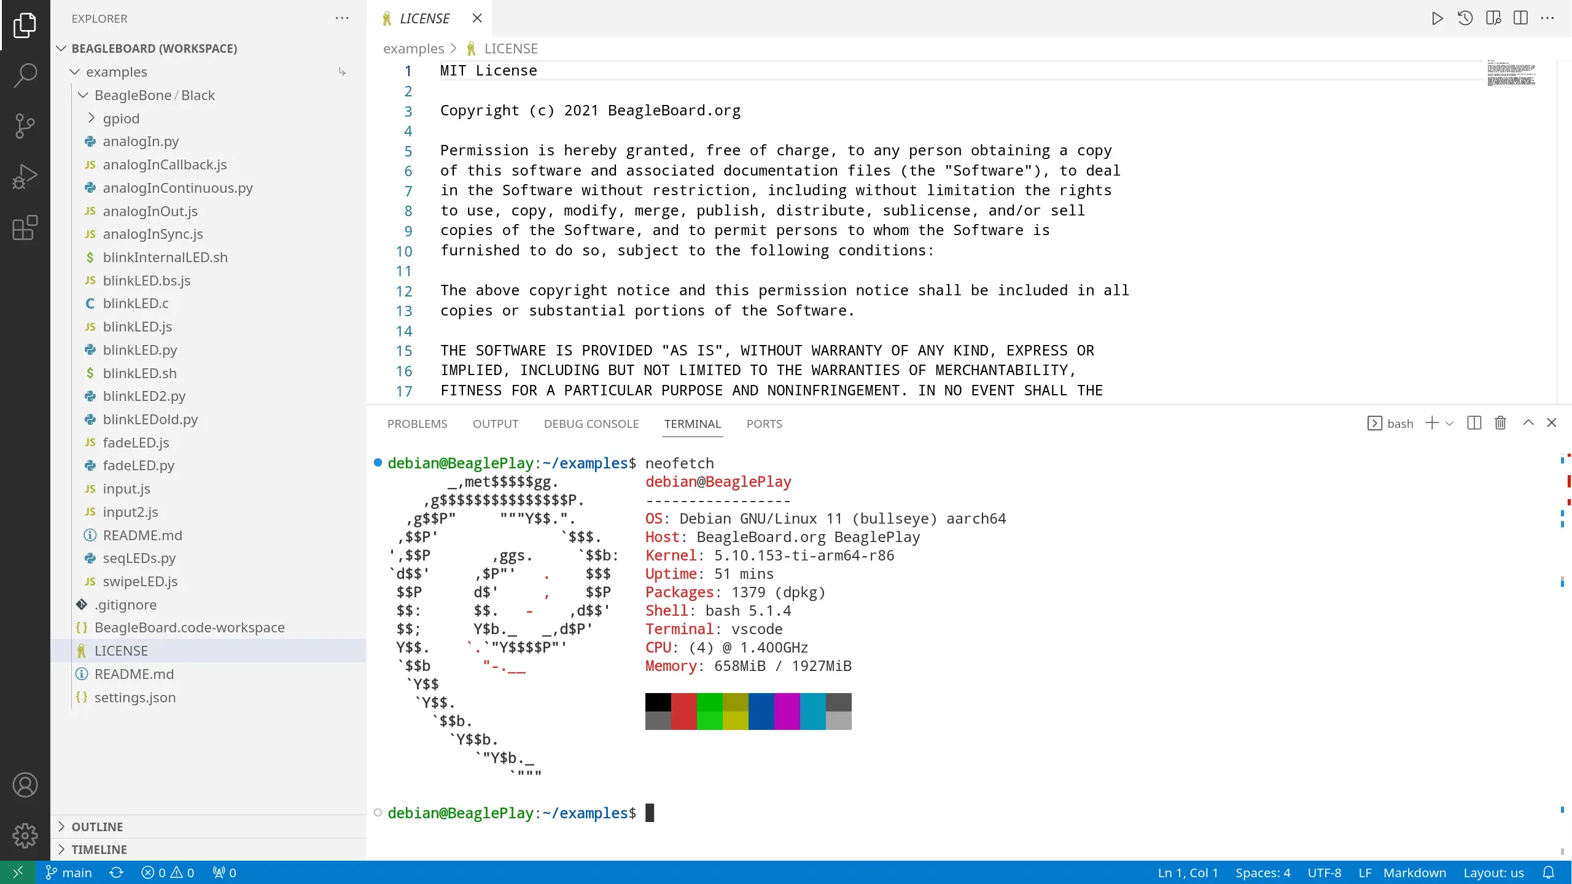Open the Extensions view

click(25, 228)
